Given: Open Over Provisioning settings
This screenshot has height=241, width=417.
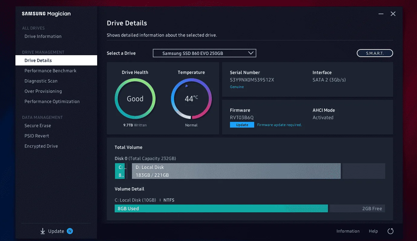Looking at the screenshot, I should coord(43,91).
